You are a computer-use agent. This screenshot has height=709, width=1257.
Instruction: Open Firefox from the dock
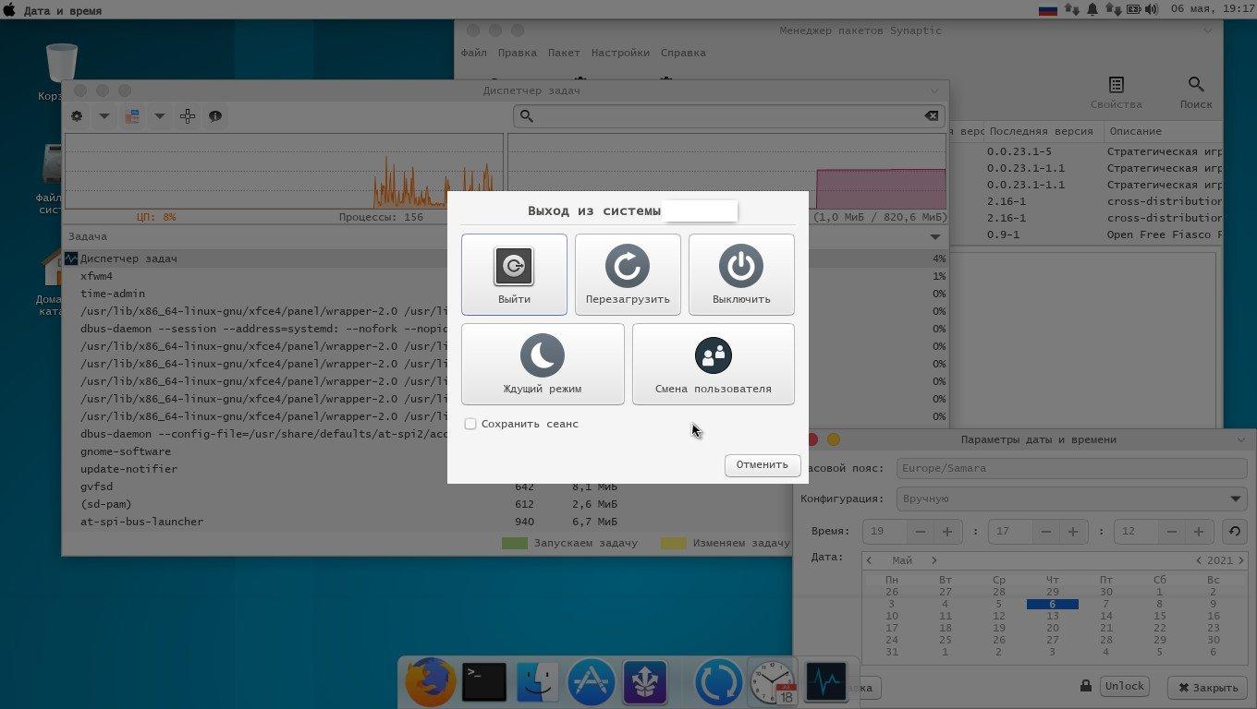tap(430, 682)
